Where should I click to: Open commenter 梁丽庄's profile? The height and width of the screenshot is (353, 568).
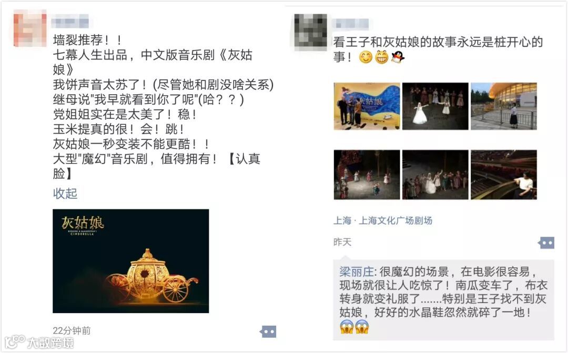click(x=356, y=271)
